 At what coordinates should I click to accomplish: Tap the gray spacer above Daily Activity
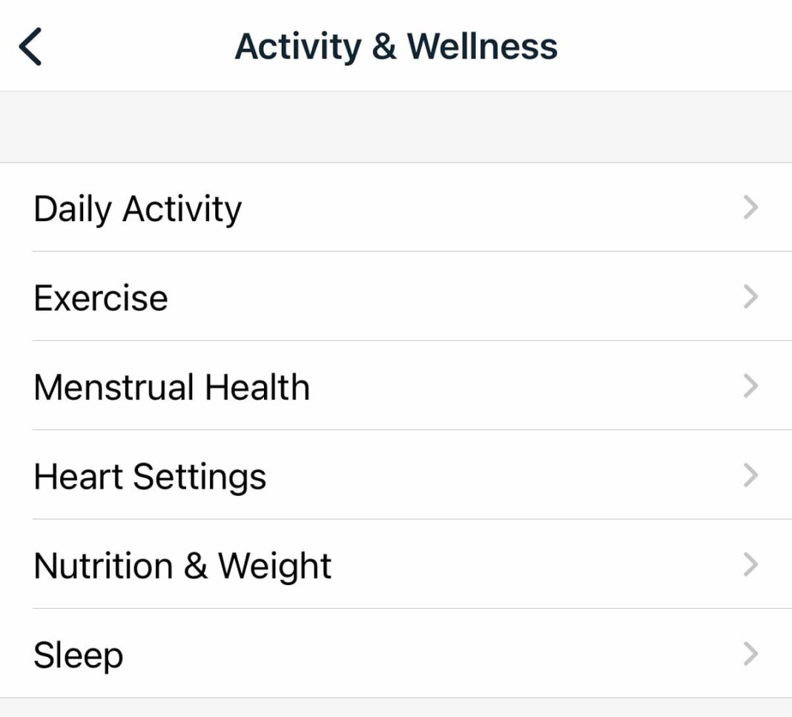[396, 127]
